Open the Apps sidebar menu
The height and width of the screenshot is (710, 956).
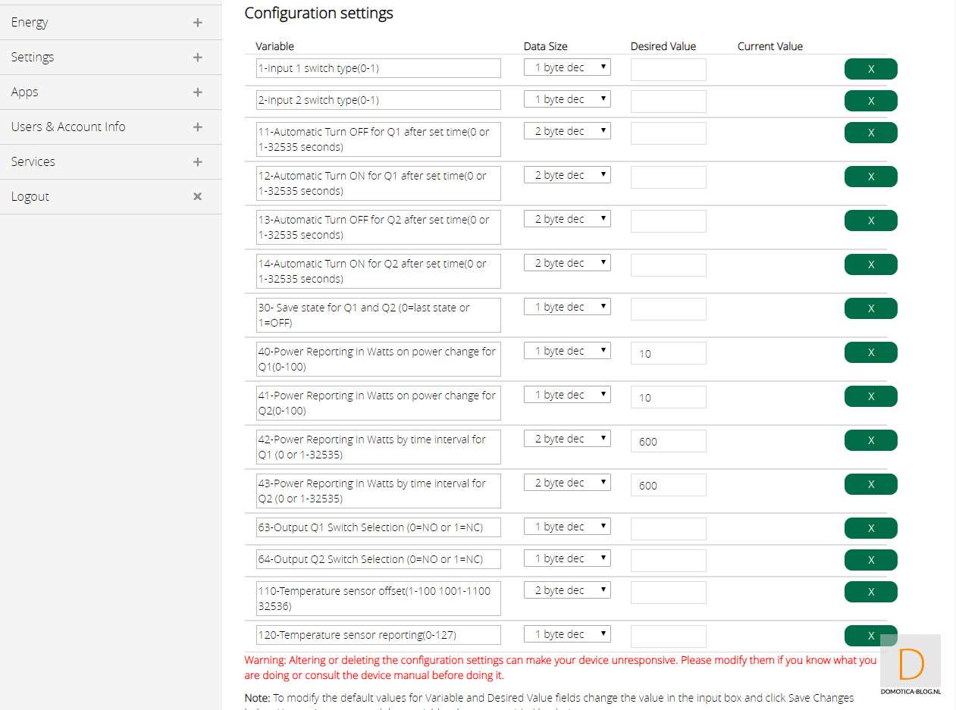click(25, 92)
